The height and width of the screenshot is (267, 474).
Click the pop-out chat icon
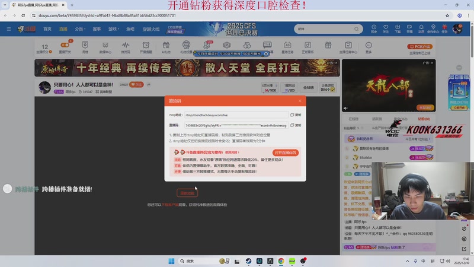point(464,249)
